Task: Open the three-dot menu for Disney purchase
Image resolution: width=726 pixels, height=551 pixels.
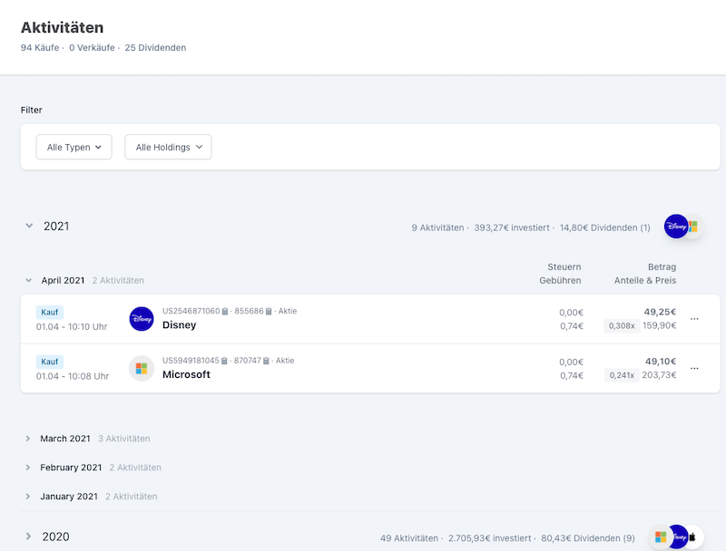Action: point(695,319)
